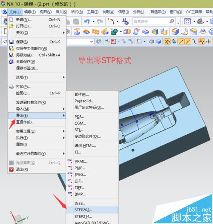Choose VRML... export option

coord(92,161)
